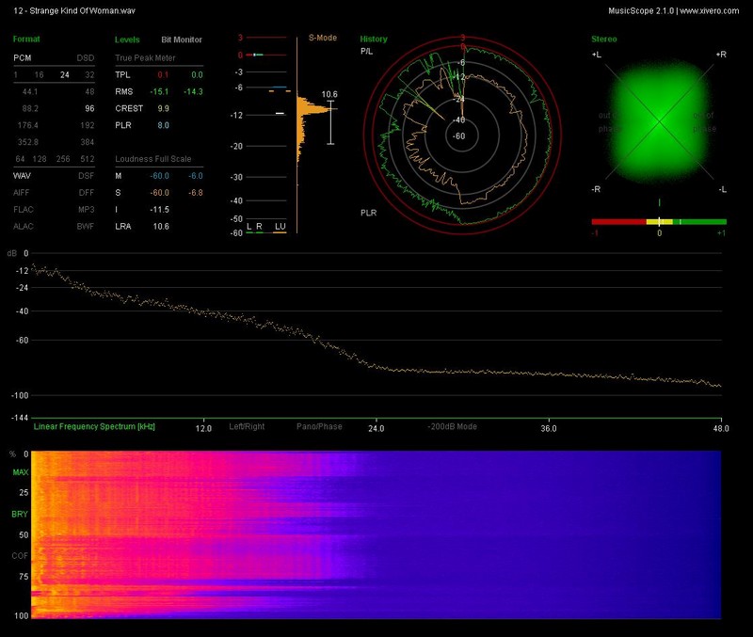This screenshot has width=753, height=637.
Task: Click the Loudness Full Scale heading
Action: 153,159
